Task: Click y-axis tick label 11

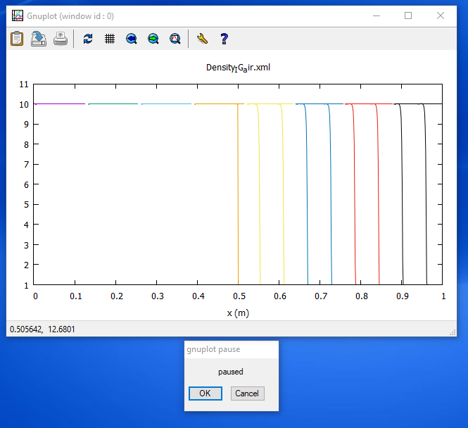Action: click(x=24, y=84)
